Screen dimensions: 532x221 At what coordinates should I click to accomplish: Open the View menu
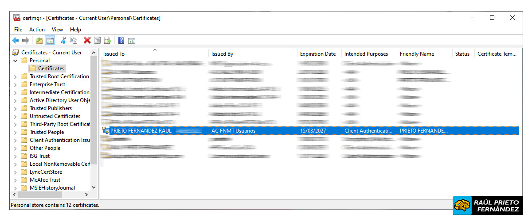[x=57, y=30]
